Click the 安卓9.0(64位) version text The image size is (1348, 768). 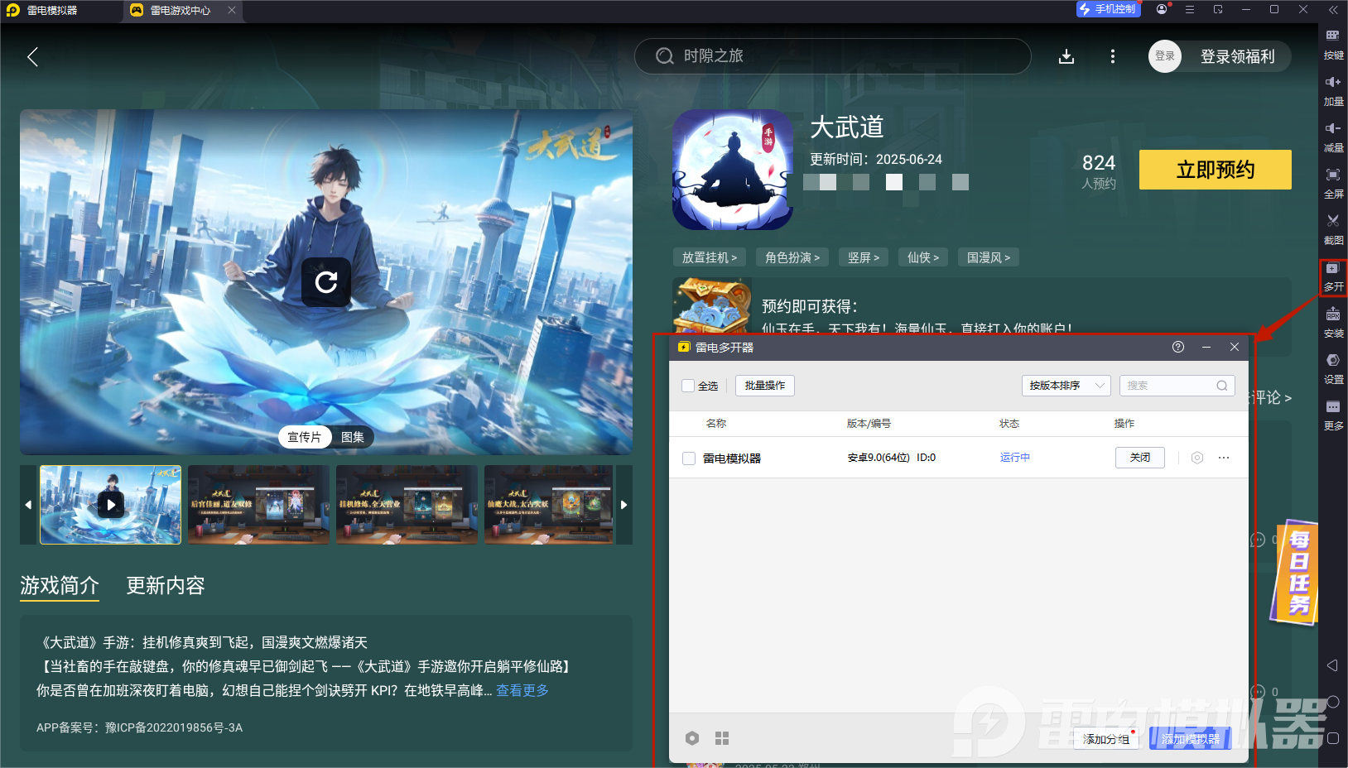(879, 458)
